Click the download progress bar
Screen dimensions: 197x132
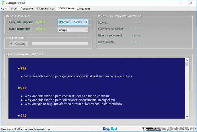(x=60, y=44)
